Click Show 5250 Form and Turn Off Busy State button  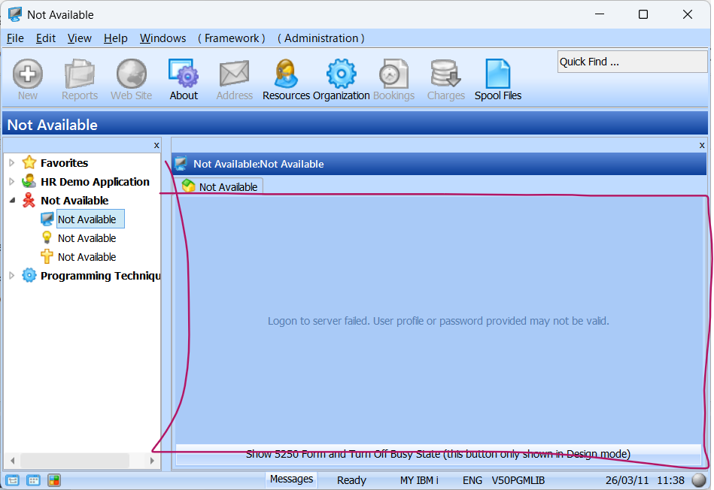click(x=438, y=454)
